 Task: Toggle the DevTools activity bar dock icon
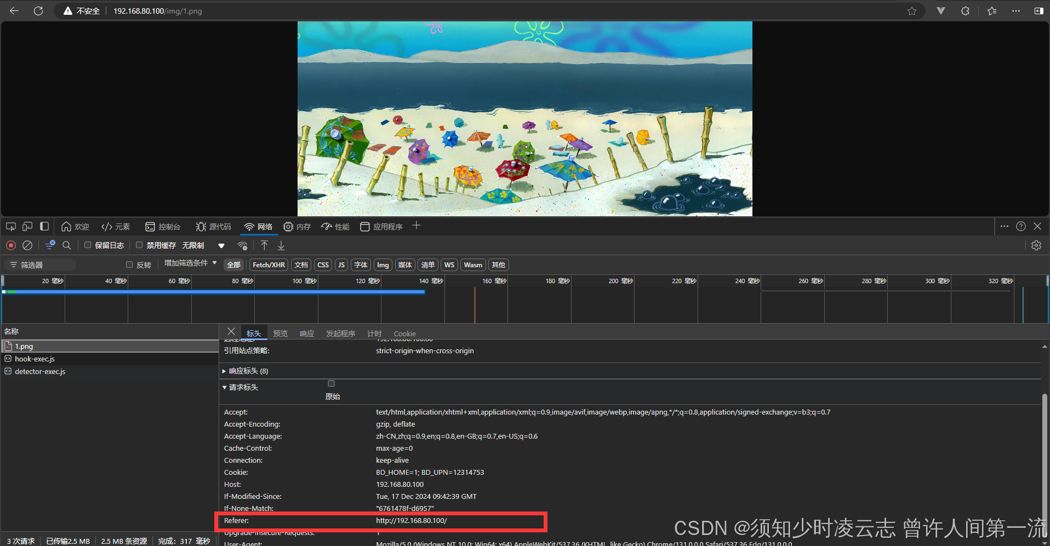pyautogui.click(x=44, y=226)
